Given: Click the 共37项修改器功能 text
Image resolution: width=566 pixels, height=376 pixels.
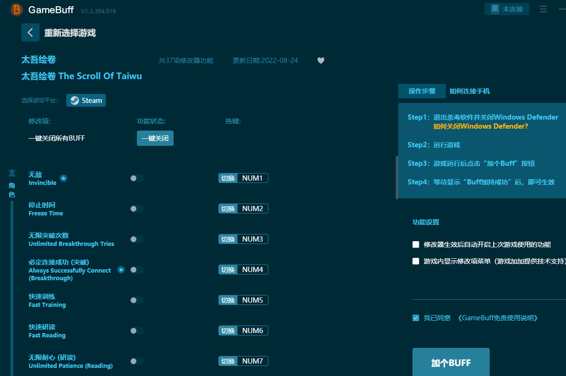Looking at the screenshot, I should [186, 61].
